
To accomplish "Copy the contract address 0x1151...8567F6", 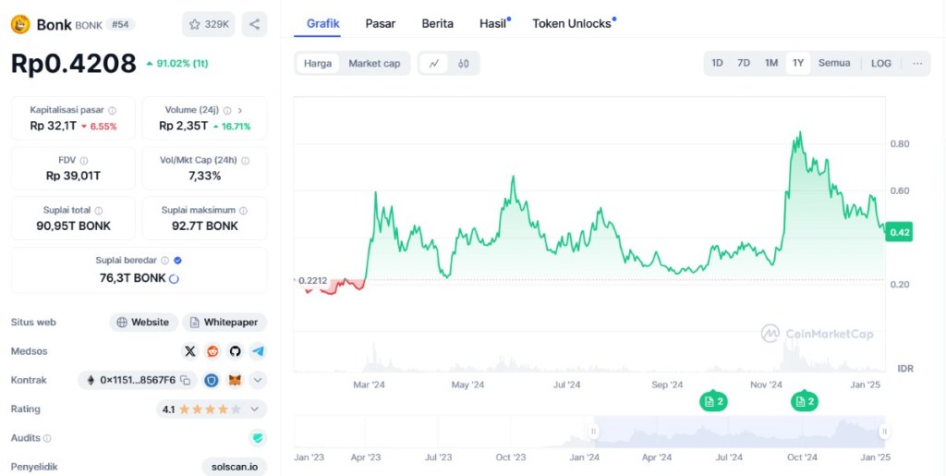I will pos(186,380).
